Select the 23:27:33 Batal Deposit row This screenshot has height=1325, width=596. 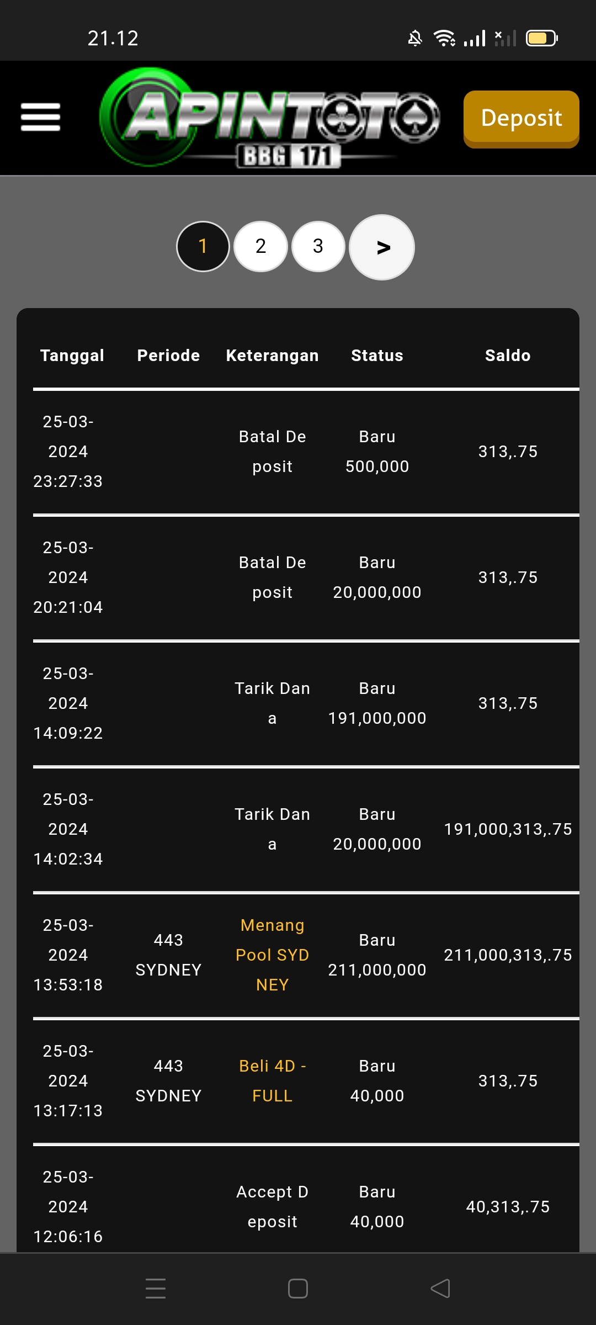[298, 452]
